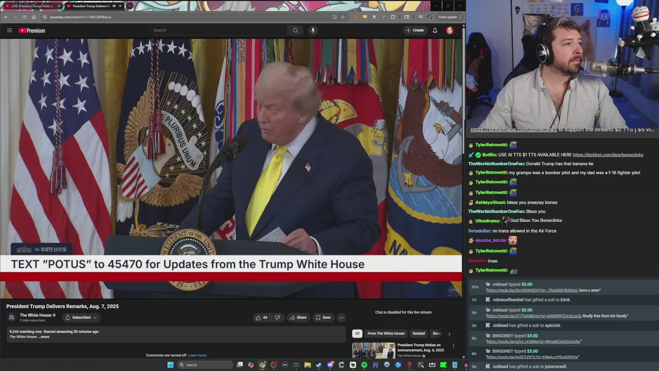This screenshot has height=371, width=659.
Task: Like the video with thumbs up
Action: click(262, 317)
